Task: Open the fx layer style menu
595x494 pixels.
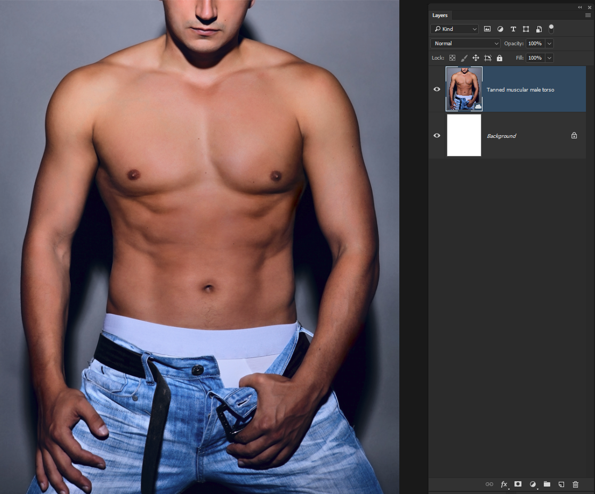Action: coord(504,484)
